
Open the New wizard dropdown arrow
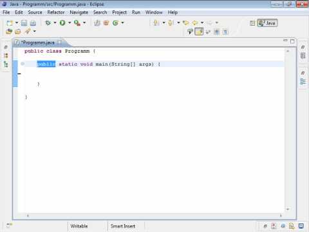coord(17,23)
